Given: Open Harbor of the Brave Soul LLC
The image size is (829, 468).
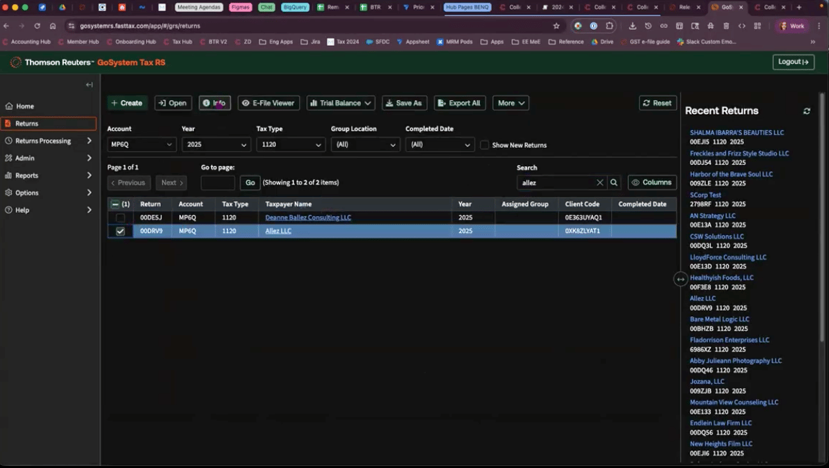Looking at the screenshot, I should coord(731,174).
